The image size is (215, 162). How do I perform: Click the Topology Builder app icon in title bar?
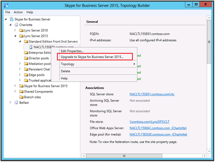click(x=6, y=5)
